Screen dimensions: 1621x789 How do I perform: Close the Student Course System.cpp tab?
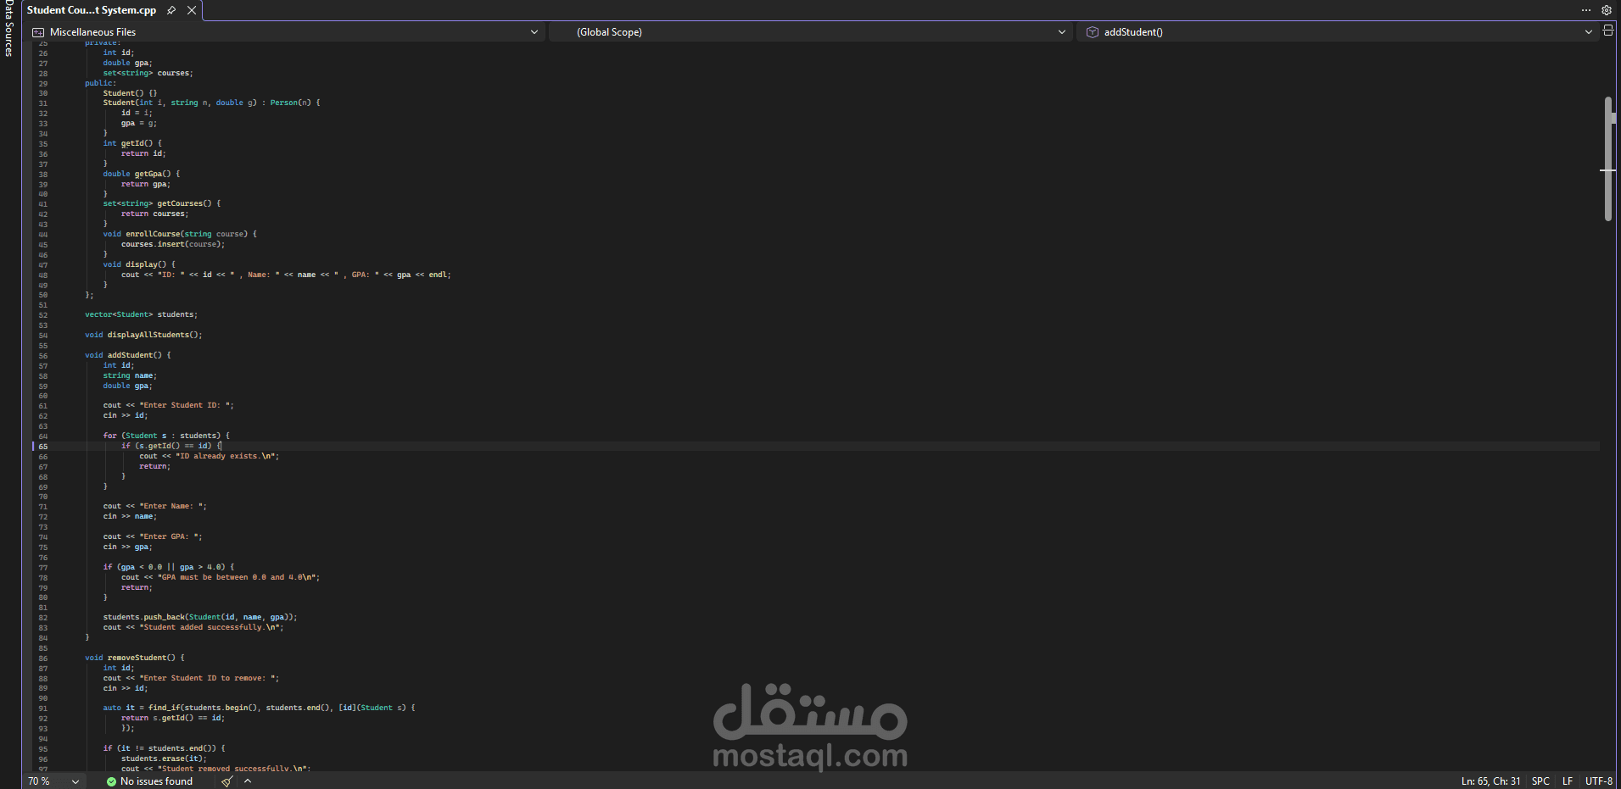point(192,10)
